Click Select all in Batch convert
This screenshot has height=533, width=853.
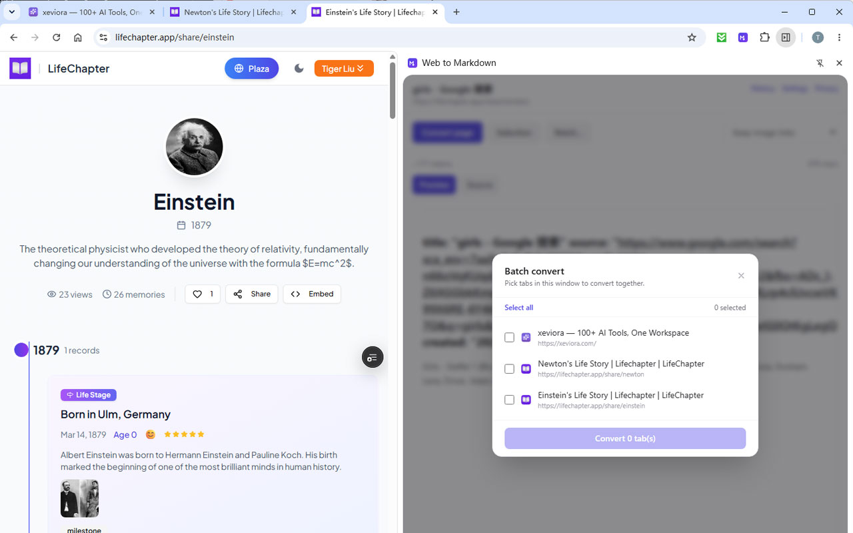coord(518,308)
